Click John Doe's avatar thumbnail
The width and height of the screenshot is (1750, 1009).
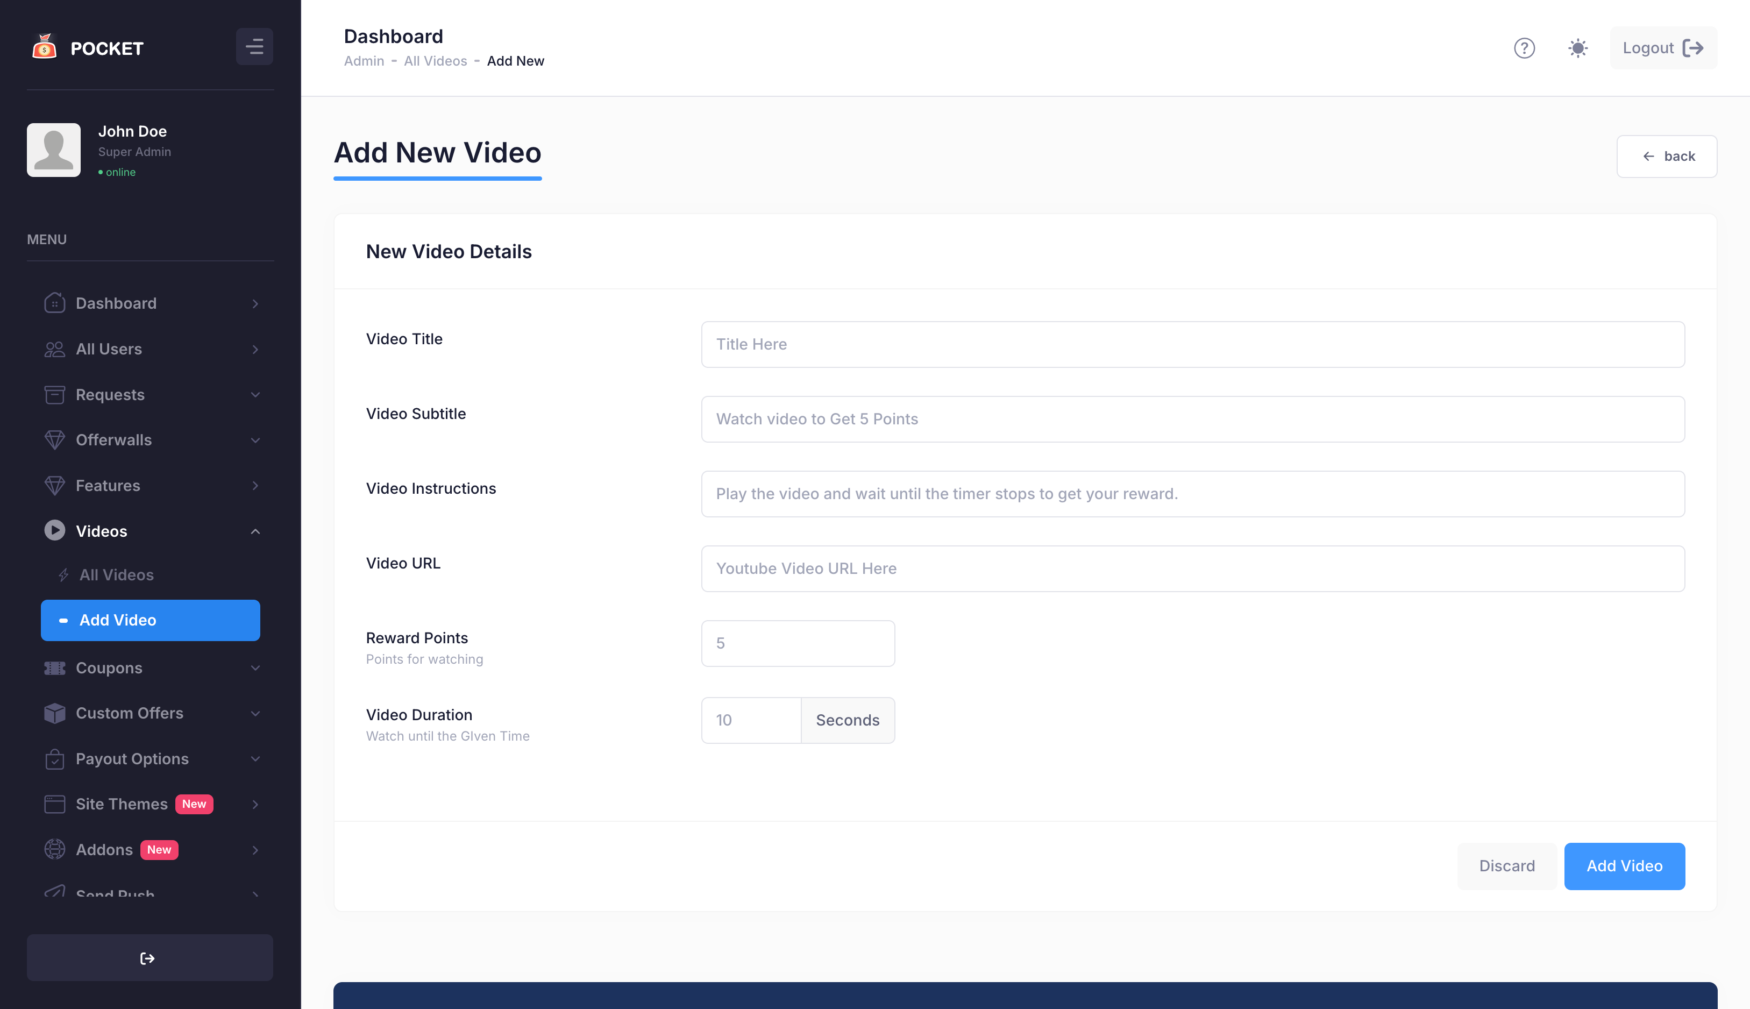coord(54,150)
